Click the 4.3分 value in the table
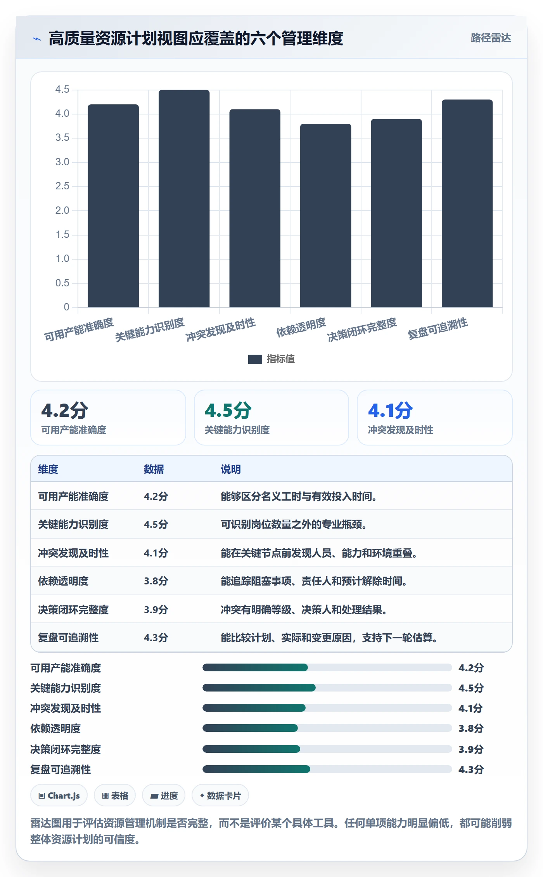The width and height of the screenshot is (543, 877). (x=156, y=638)
